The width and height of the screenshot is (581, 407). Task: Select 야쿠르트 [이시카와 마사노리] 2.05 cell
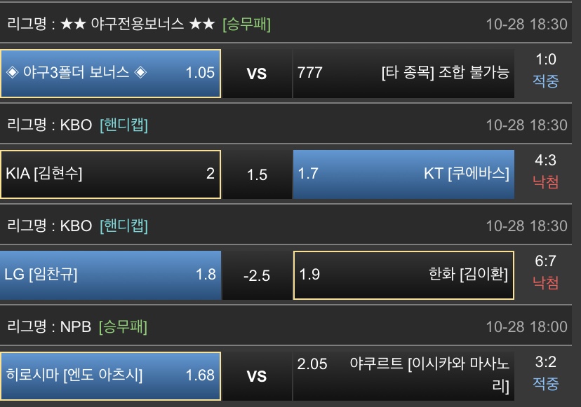tap(403, 375)
